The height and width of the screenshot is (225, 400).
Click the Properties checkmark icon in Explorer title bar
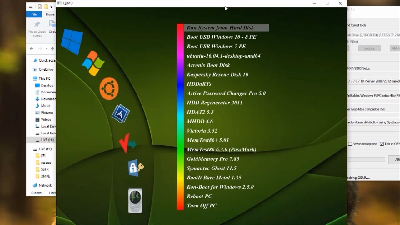click(40, 7)
